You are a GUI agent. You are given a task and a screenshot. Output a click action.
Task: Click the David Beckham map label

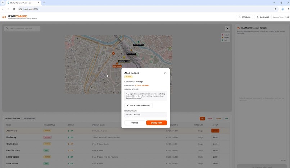point(138,45)
